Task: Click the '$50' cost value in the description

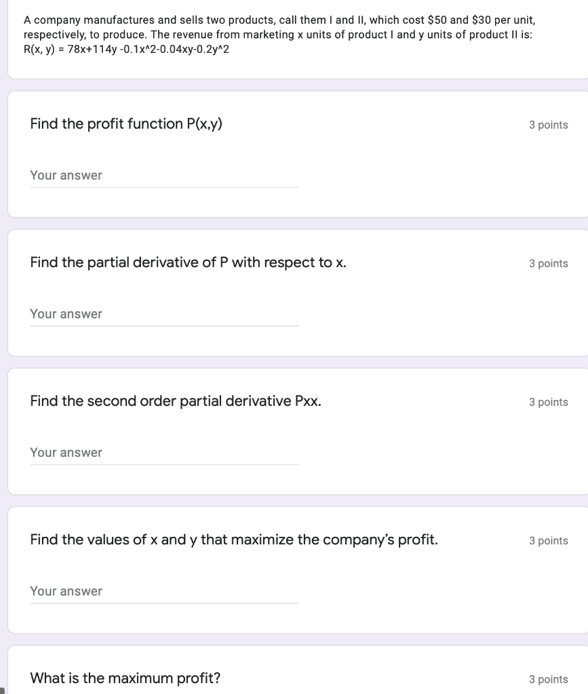Action: (437, 20)
